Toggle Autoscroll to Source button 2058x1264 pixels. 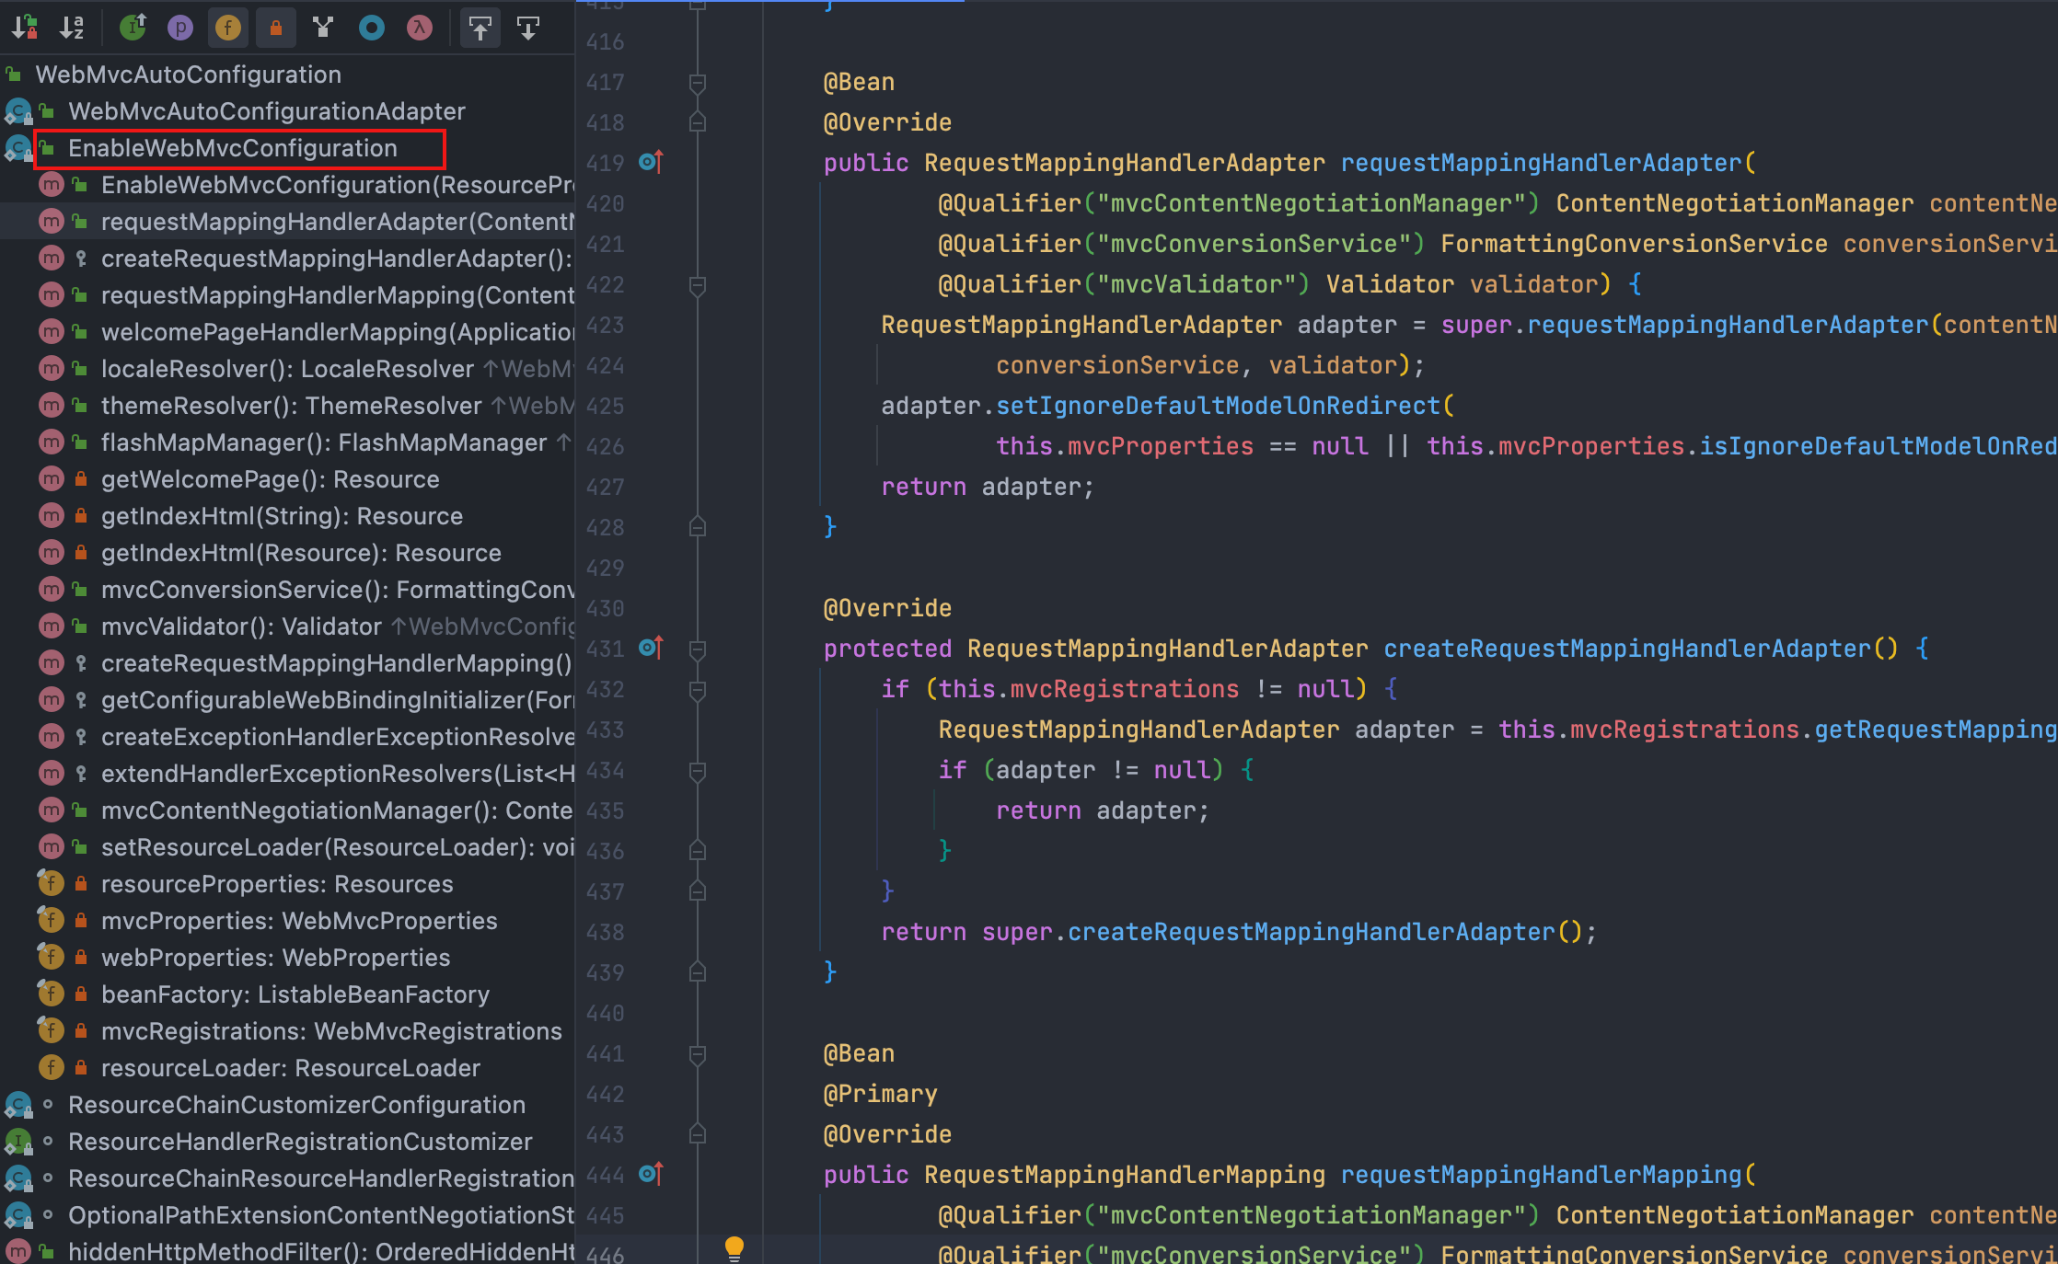[x=480, y=28]
